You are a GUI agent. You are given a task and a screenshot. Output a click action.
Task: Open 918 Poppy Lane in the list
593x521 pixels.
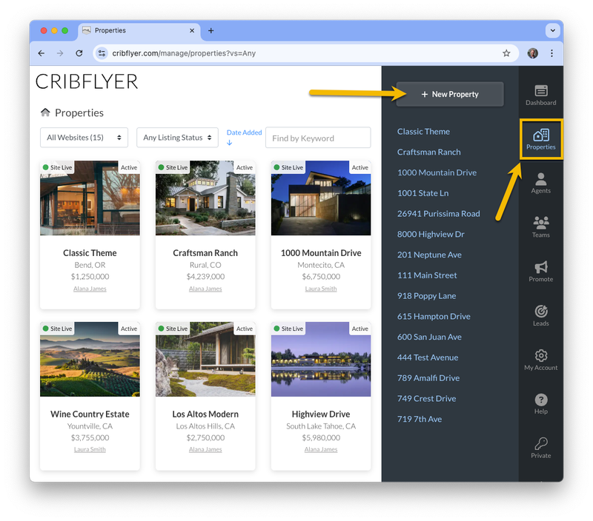click(427, 295)
